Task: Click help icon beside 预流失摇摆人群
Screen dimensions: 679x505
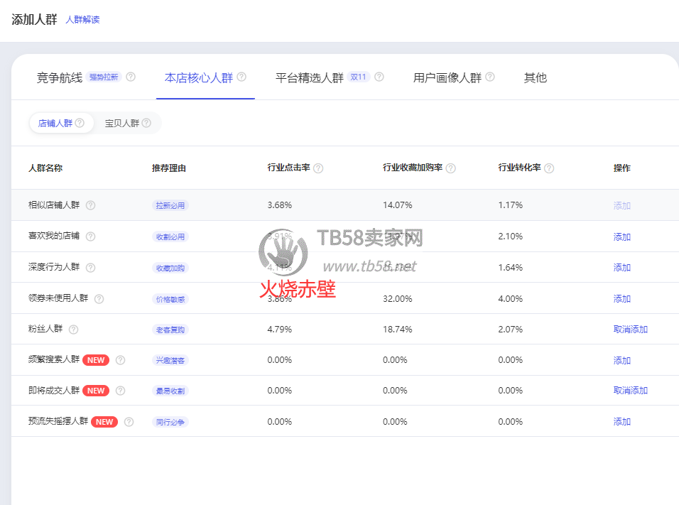Action: (129, 422)
